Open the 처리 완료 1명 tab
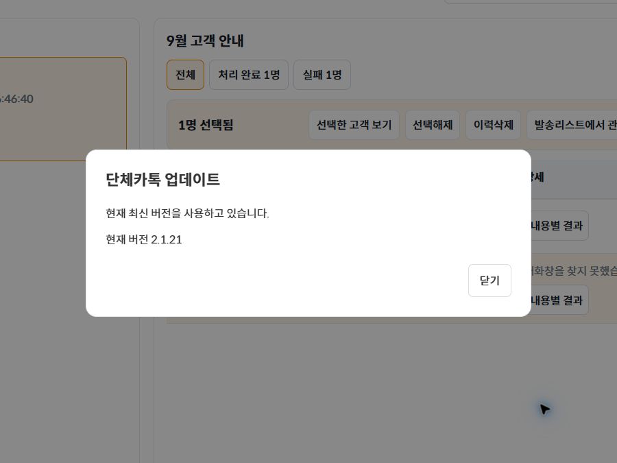The image size is (617, 463). tap(249, 75)
